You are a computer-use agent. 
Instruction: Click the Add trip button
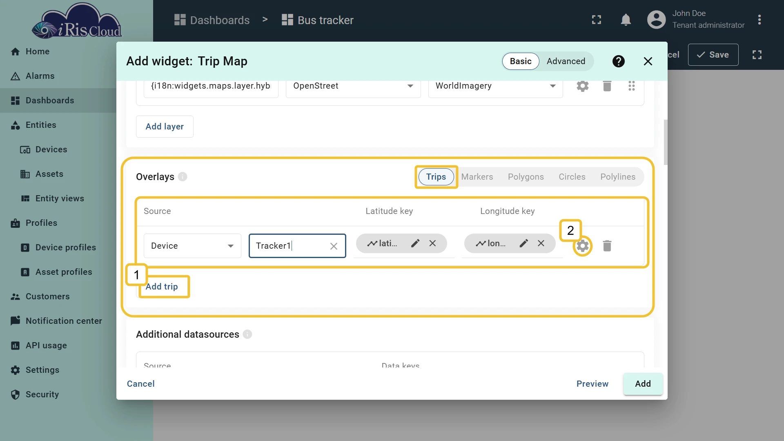point(162,287)
